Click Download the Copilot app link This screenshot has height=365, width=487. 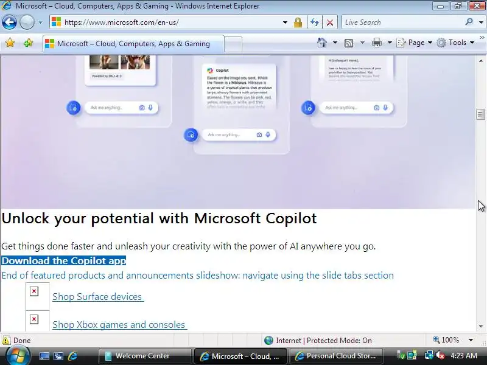pyautogui.click(x=64, y=261)
